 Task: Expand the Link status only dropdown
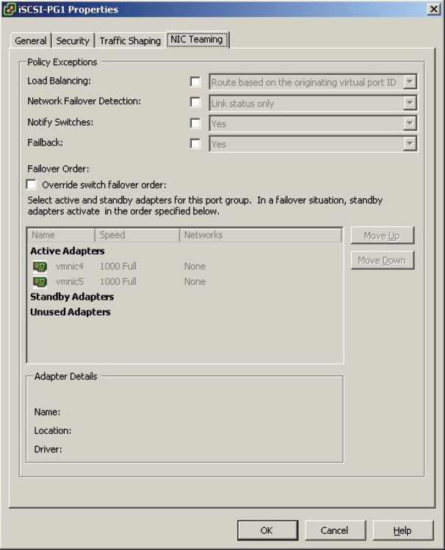(410, 104)
